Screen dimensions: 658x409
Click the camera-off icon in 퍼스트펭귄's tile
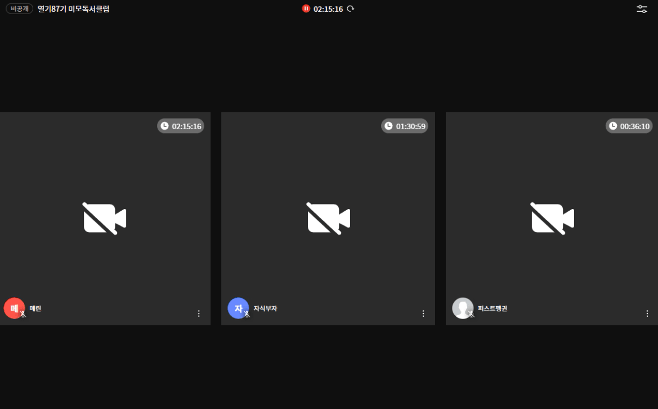pyautogui.click(x=552, y=219)
